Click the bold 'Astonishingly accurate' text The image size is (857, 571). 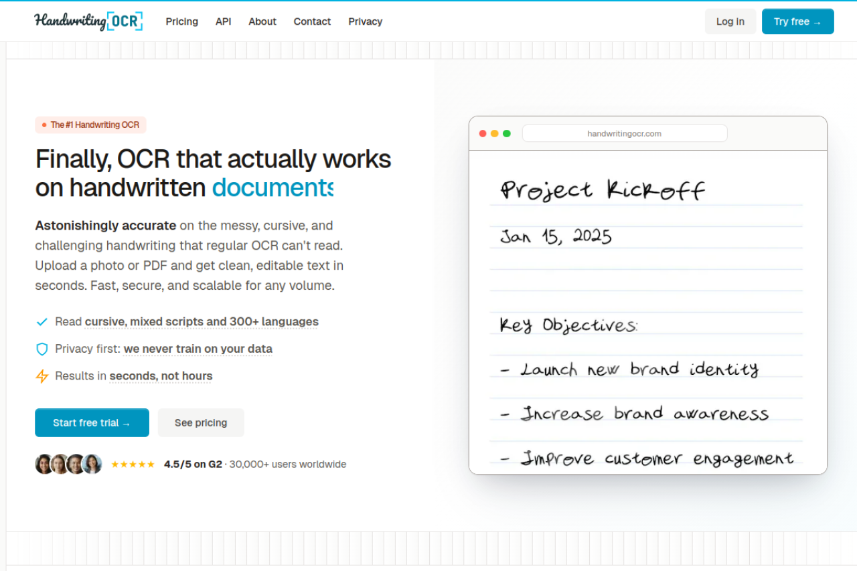(x=106, y=226)
